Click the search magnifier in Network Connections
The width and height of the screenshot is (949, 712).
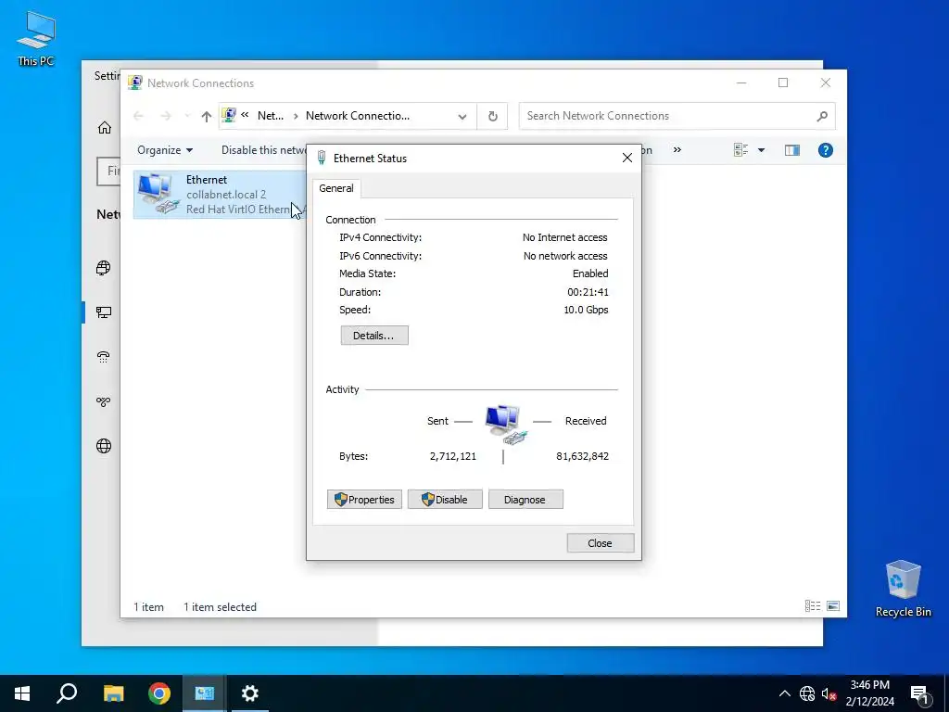coord(821,116)
